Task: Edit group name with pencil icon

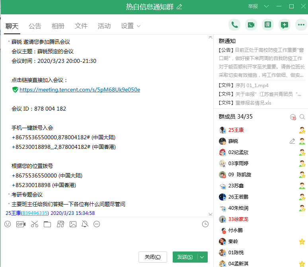Action: pos(179,6)
